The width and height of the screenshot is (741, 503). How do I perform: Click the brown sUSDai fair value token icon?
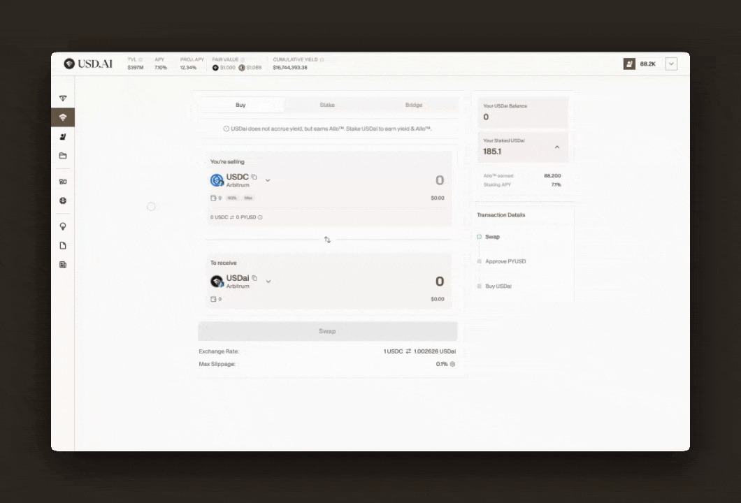point(242,68)
